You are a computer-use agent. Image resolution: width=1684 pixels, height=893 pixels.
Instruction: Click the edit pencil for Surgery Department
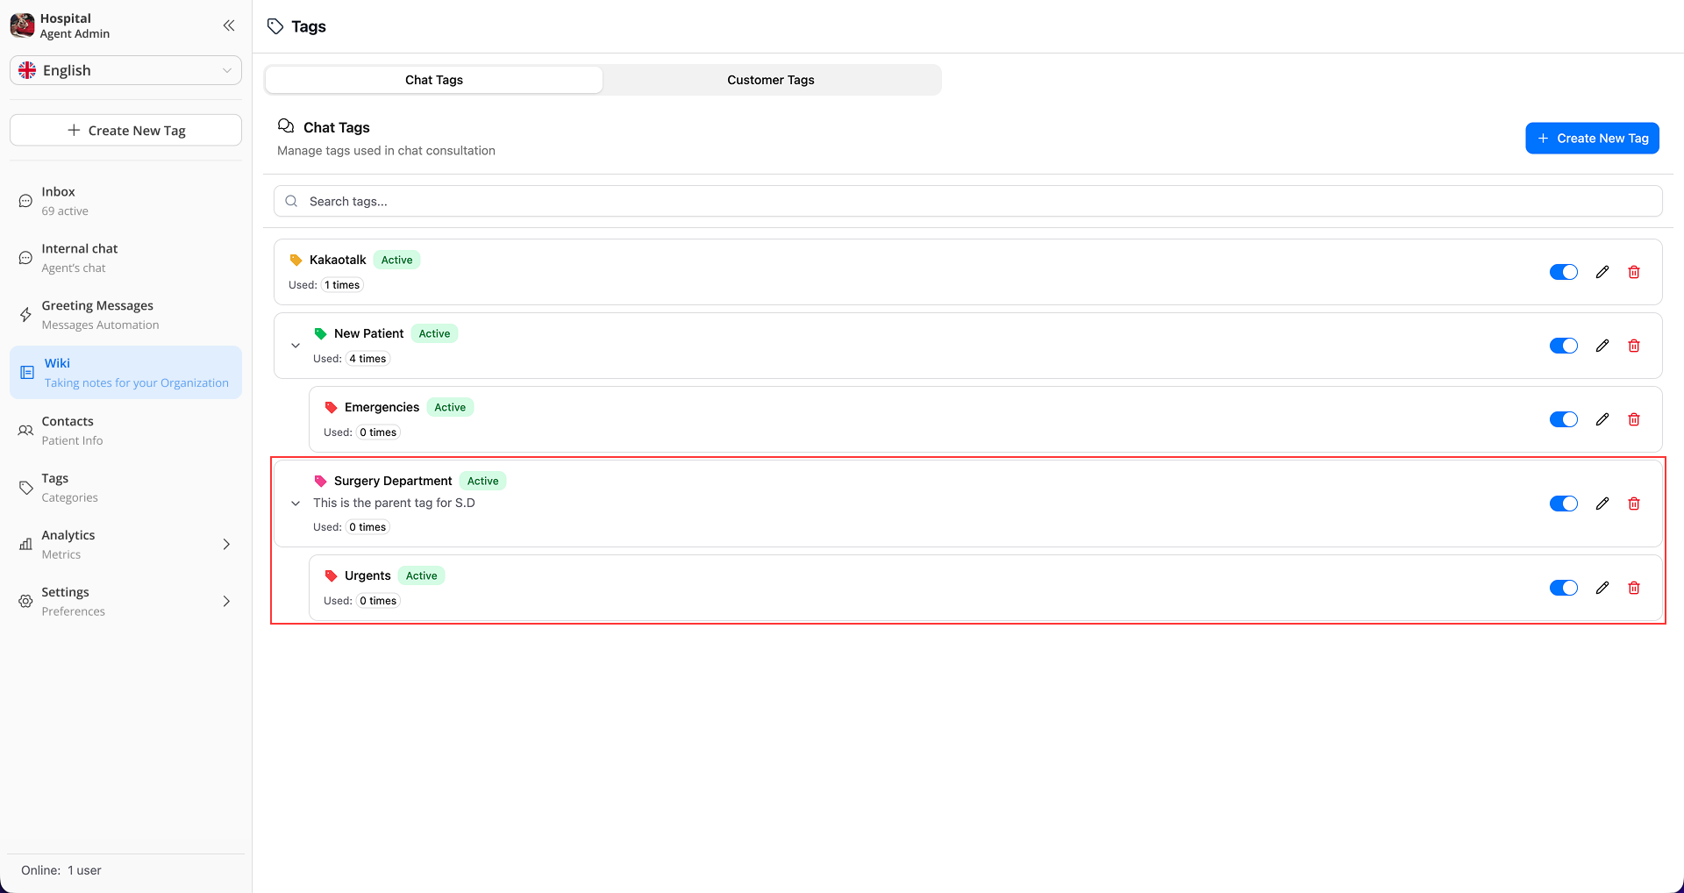pyautogui.click(x=1602, y=504)
